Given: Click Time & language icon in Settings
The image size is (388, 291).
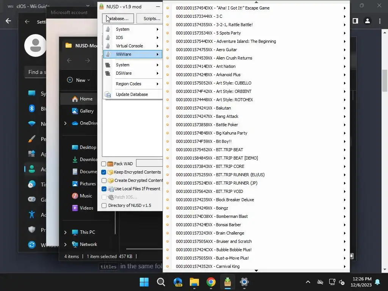Looking at the screenshot, I should (x=32, y=185).
